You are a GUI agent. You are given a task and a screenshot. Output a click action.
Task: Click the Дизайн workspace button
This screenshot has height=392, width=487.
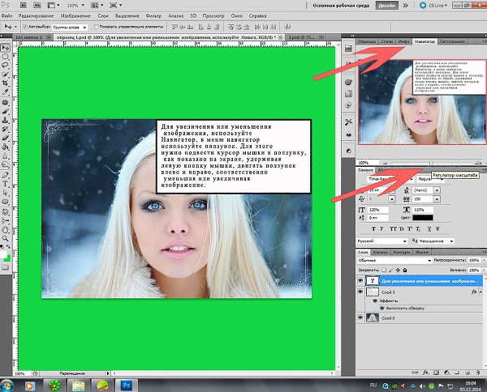tap(410, 4)
